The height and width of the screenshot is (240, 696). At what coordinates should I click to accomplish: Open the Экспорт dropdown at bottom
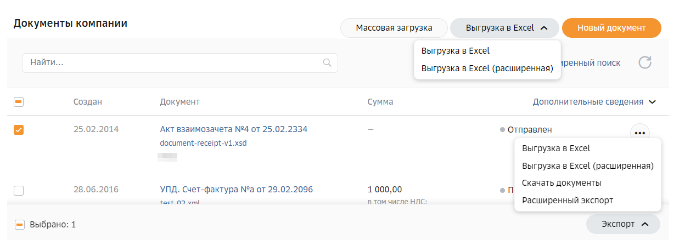pos(623,224)
